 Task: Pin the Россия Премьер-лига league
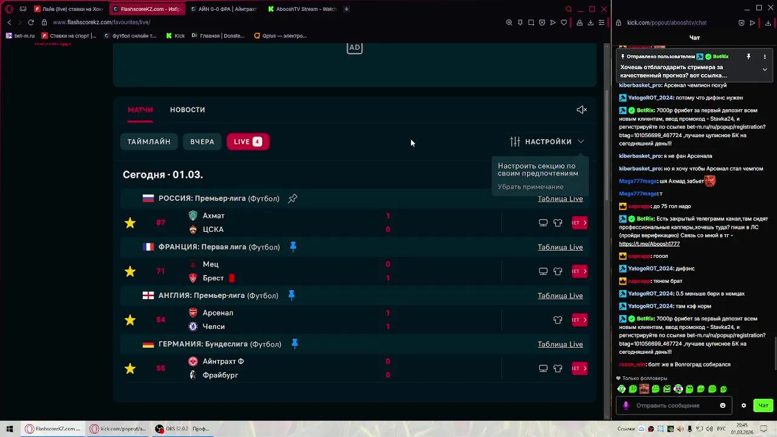pyautogui.click(x=293, y=198)
